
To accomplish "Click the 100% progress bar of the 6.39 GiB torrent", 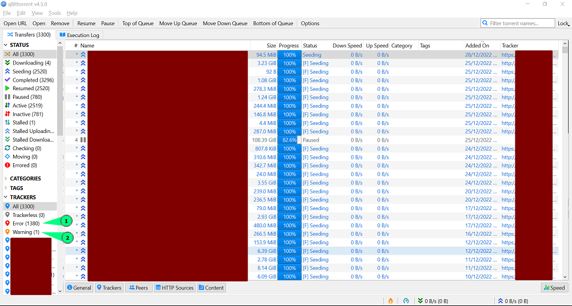I will 289,251.
